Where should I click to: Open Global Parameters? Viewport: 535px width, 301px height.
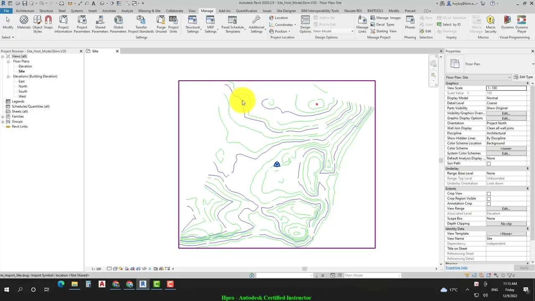(118, 24)
